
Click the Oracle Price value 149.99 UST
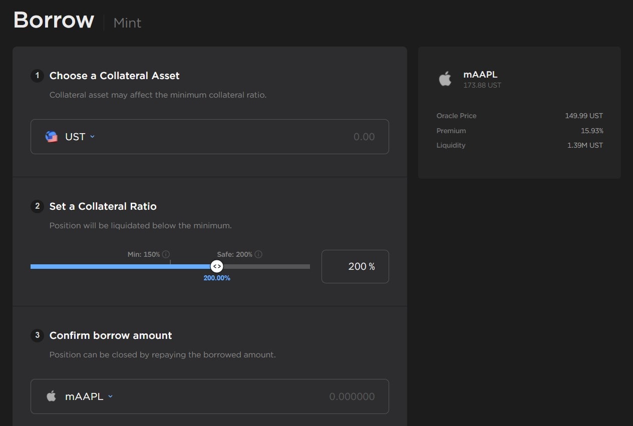click(583, 116)
